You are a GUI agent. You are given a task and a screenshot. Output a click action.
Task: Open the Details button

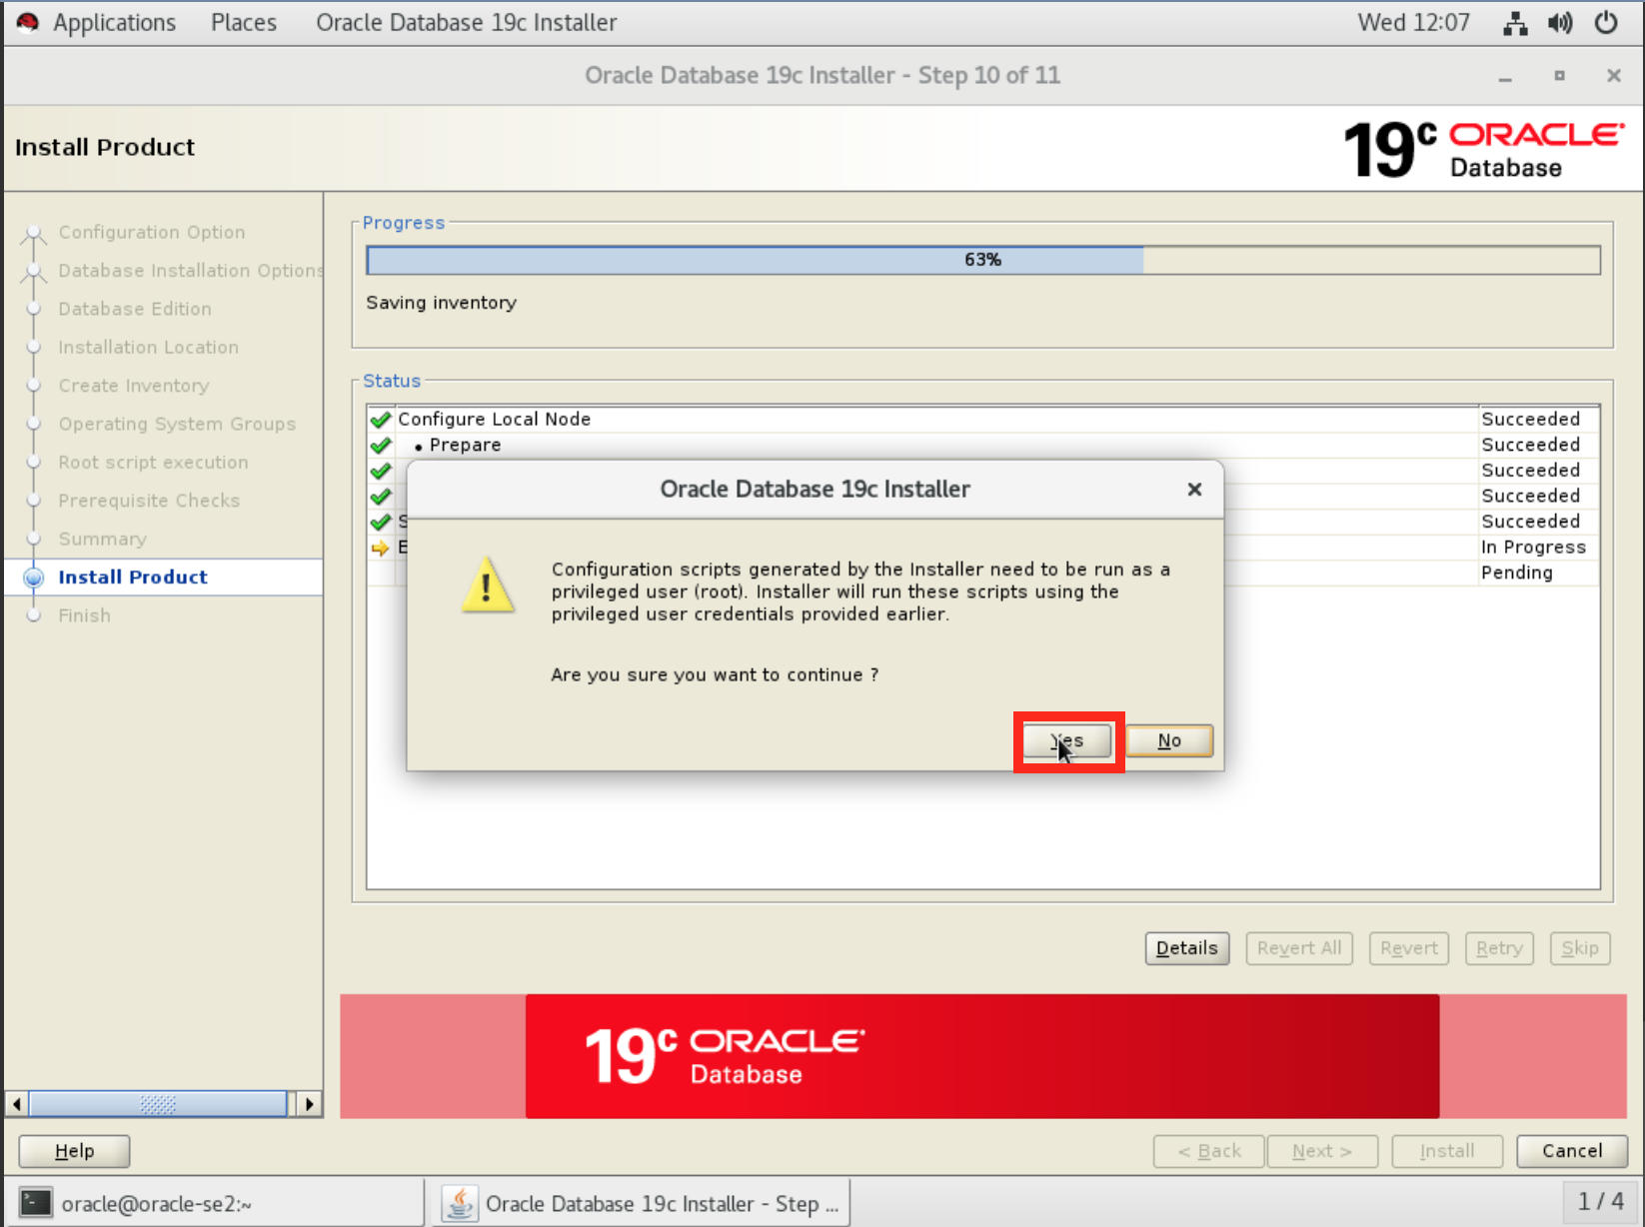point(1187,948)
